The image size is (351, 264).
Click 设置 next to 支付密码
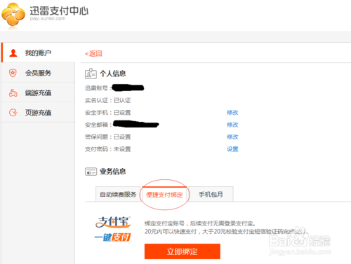tap(232, 149)
